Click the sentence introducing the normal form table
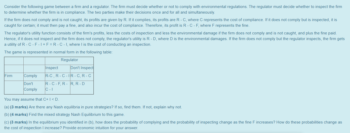This screenshot has width=350, height=133. [58, 52]
